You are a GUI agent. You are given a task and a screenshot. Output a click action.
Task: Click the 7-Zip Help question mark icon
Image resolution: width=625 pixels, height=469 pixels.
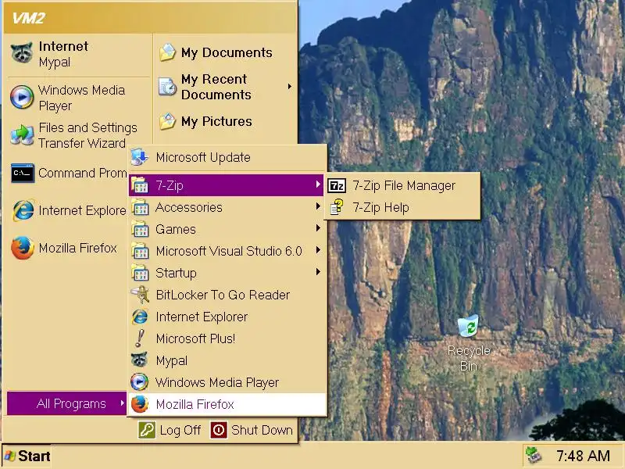click(x=337, y=207)
